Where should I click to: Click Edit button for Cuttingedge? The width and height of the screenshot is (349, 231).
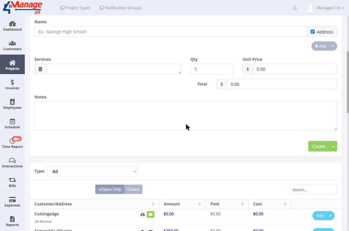320,215
